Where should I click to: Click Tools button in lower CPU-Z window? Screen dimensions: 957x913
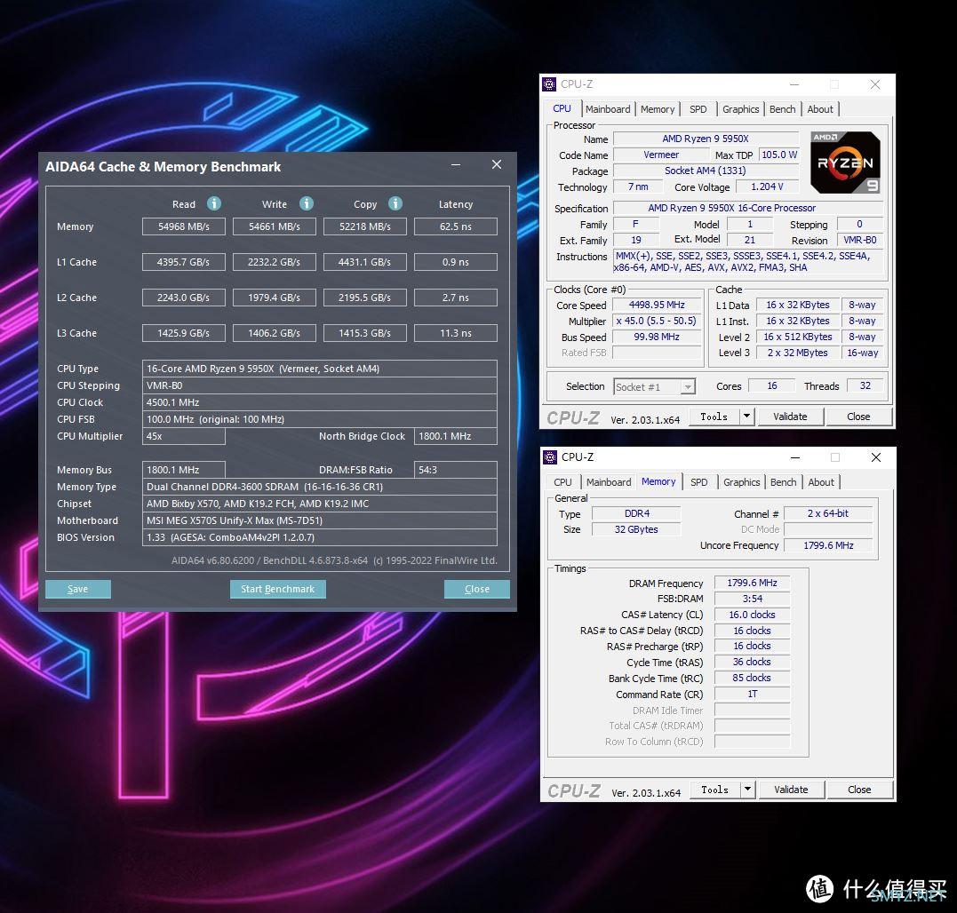(714, 790)
